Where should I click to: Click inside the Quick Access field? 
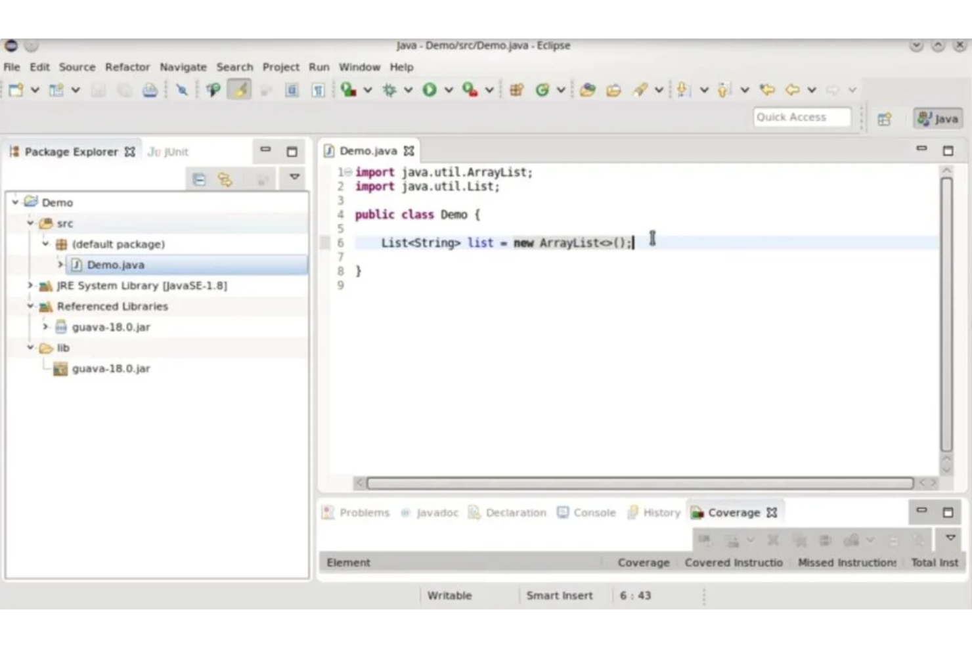coord(803,117)
